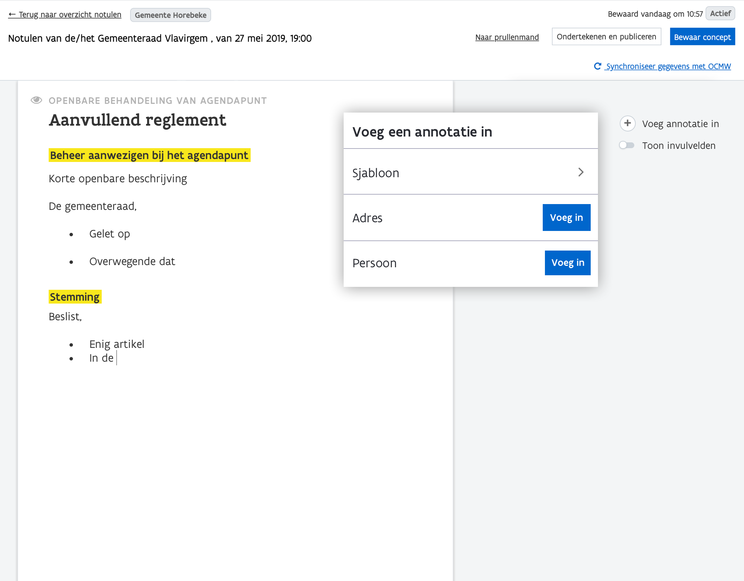
Task: Open Beheer aanwezigen bij het agendapunt
Action: click(x=149, y=155)
